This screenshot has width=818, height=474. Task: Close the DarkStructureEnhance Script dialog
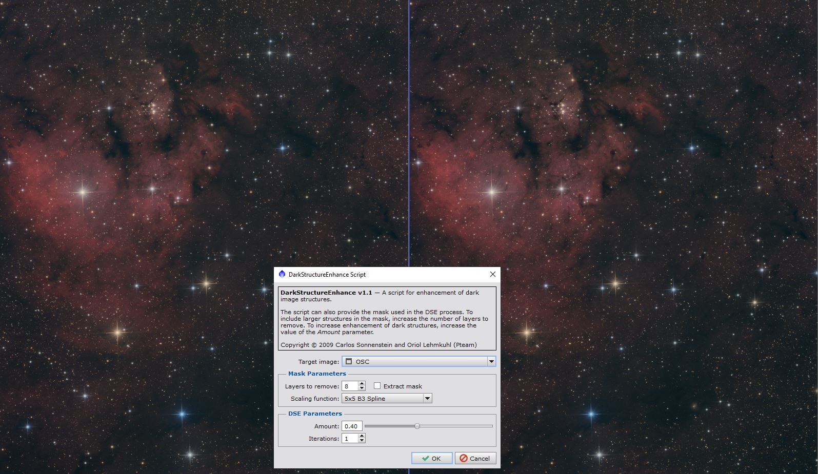click(x=492, y=274)
